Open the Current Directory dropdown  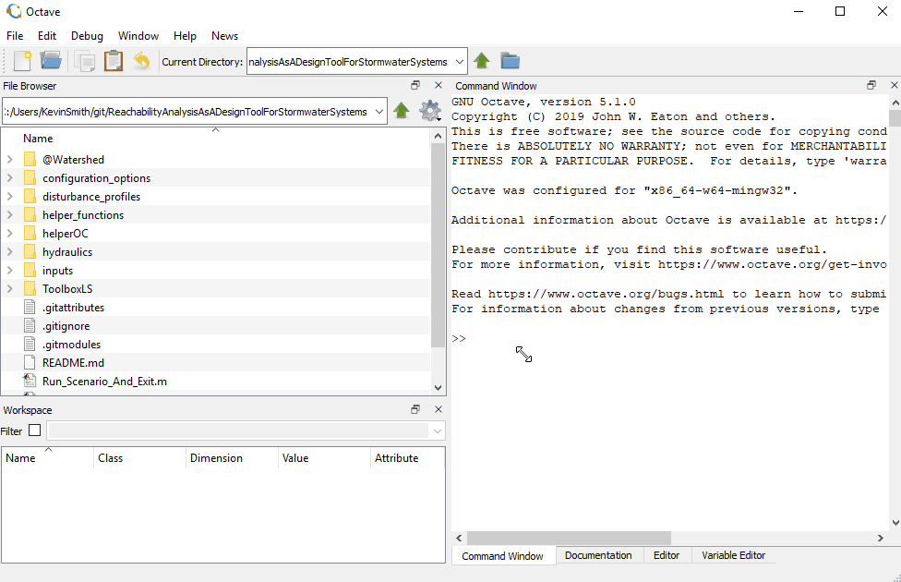[459, 61]
